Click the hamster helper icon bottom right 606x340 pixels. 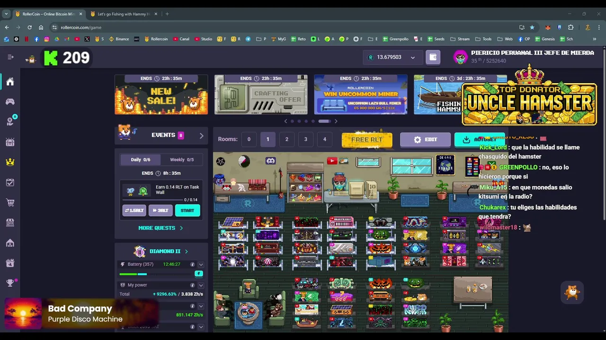[x=572, y=293]
